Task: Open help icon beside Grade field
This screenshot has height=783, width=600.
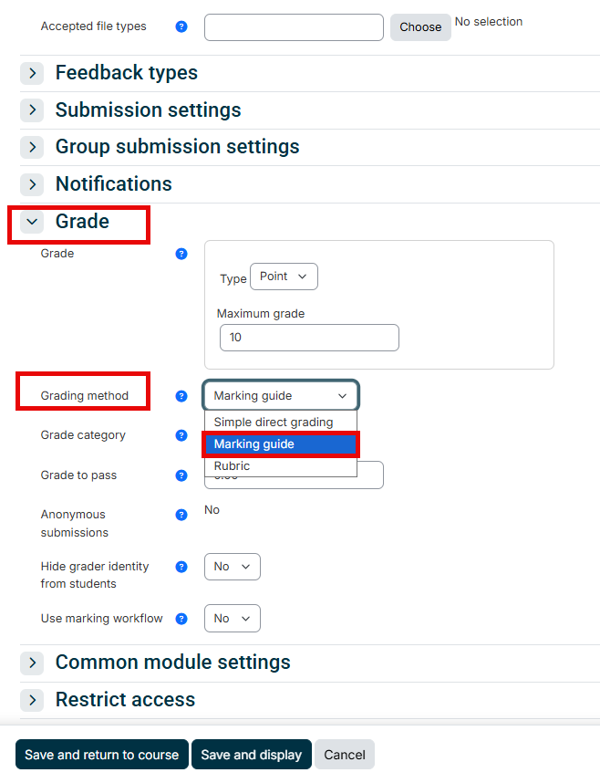Action: click(181, 254)
